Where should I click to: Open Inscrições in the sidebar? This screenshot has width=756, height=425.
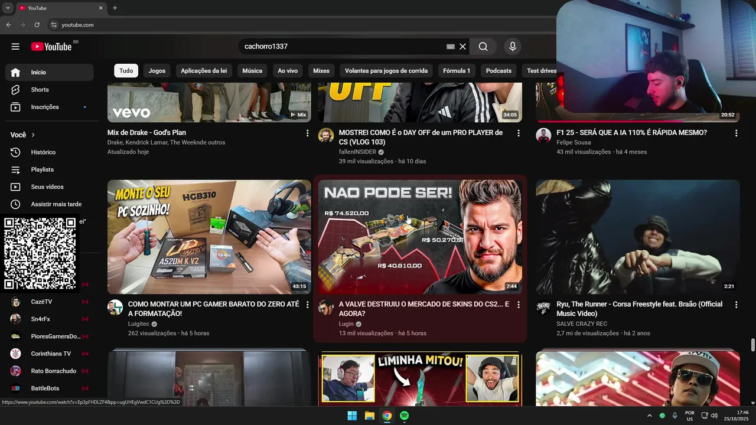(x=50, y=107)
